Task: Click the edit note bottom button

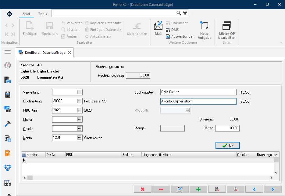Action: [180, 189]
